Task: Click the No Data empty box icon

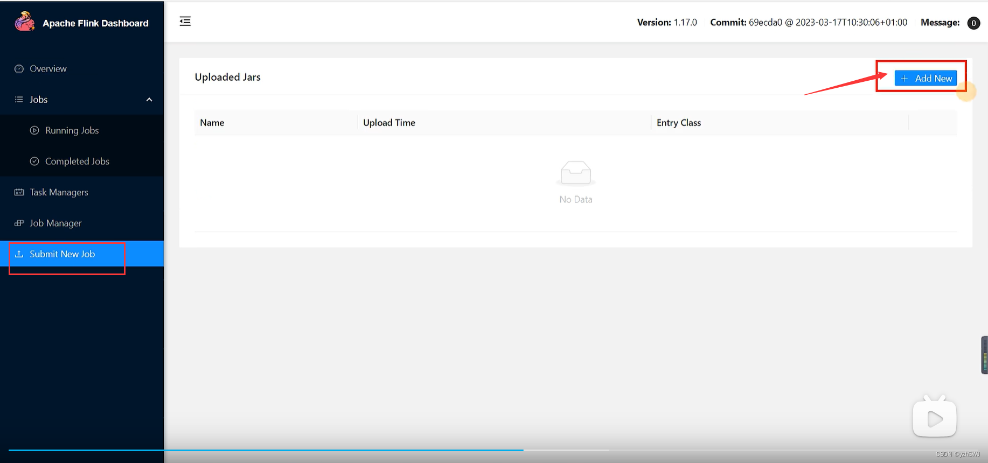Action: 576,173
